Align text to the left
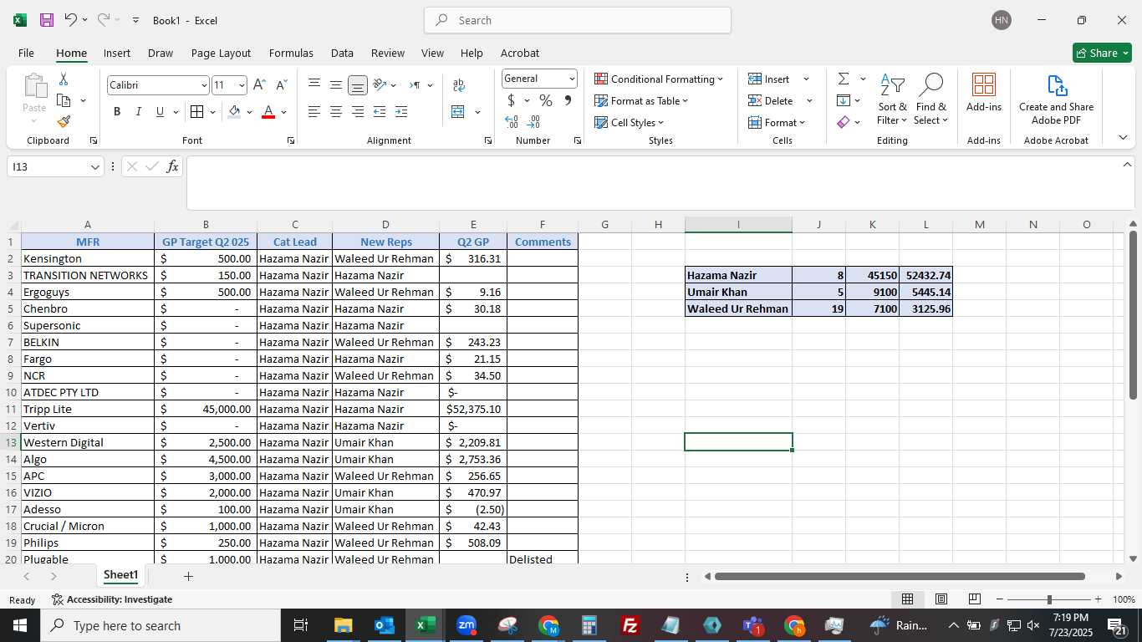This screenshot has width=1142, height=642. point(314,111)
